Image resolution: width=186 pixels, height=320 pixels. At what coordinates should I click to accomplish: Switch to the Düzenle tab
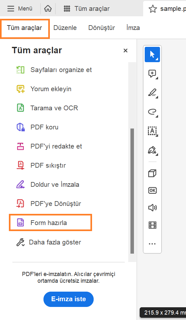click(65, 28)
